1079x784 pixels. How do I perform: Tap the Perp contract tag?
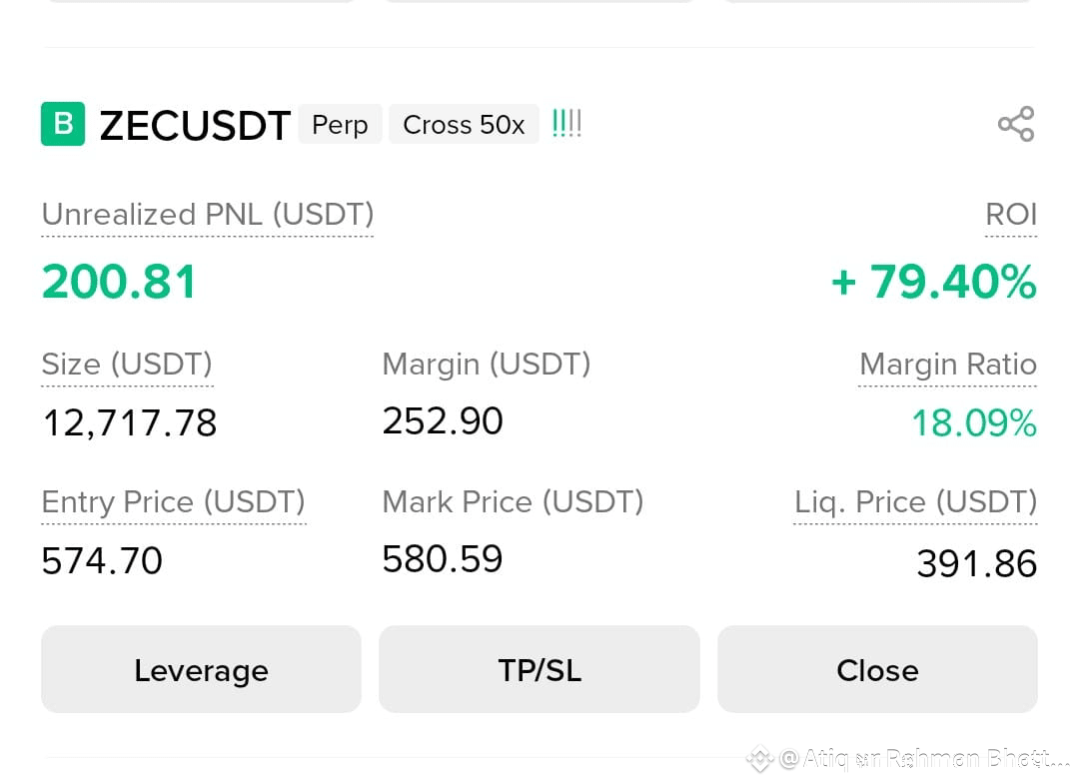(x=340, y=125)
